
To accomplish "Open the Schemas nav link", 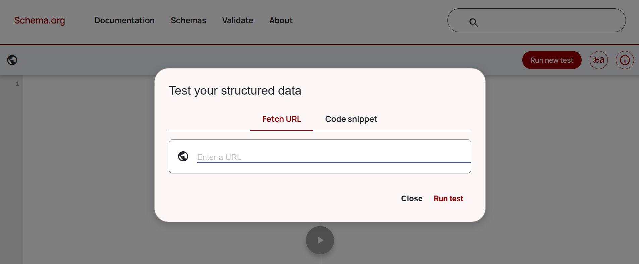I will click(x=189, y=20).
